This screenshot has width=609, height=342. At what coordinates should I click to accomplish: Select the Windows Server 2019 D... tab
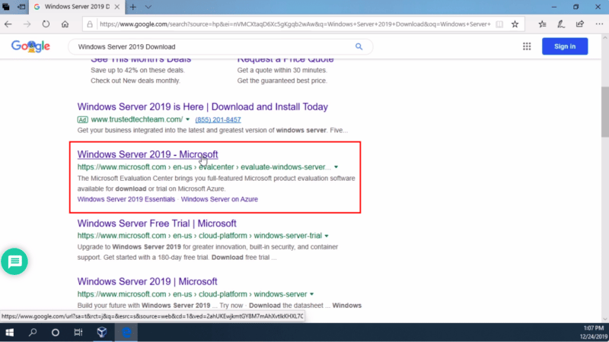76,7
